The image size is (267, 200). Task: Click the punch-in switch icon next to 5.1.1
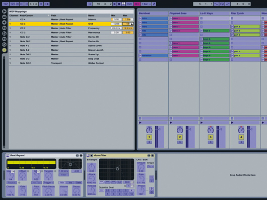click(216, 4)
